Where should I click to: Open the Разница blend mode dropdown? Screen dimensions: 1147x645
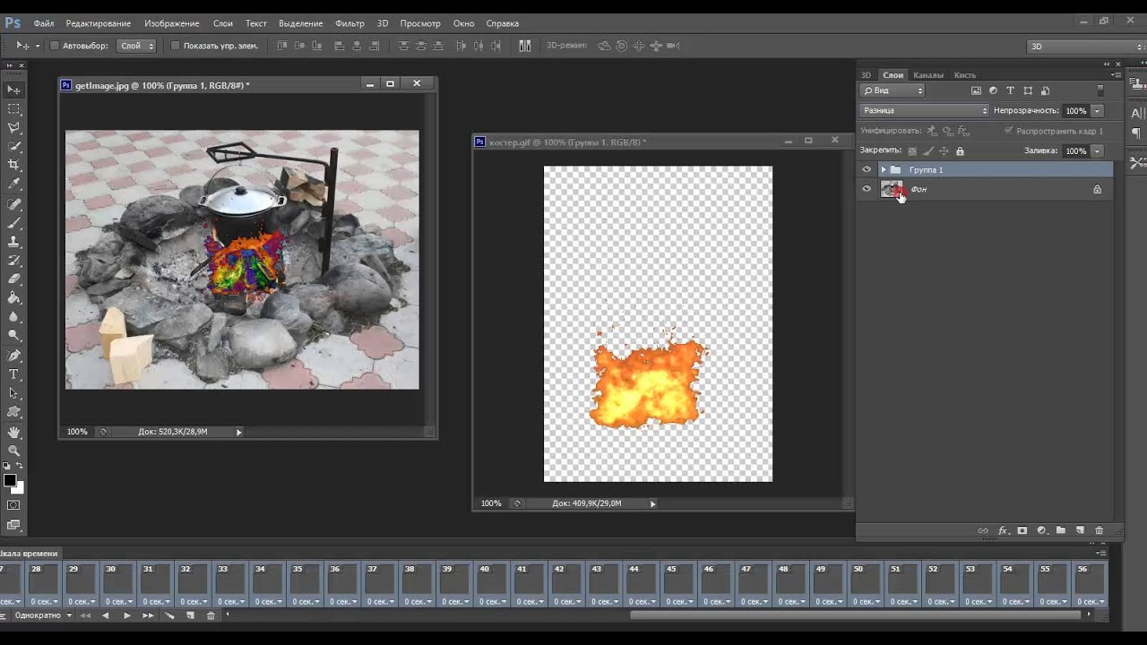925,110
